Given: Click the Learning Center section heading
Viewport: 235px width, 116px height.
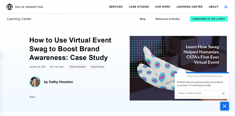Looking at the screenshot, I should click(19, 19).
